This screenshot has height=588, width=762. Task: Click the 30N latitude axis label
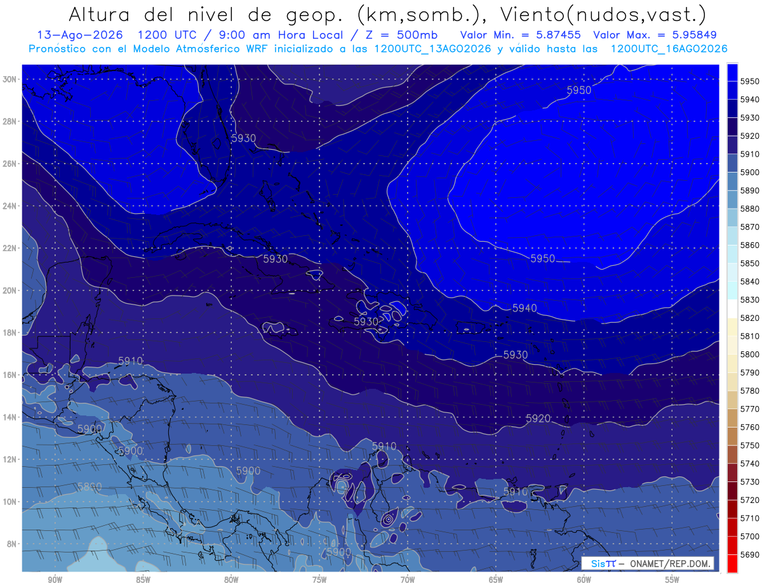(x=11, y=79)
